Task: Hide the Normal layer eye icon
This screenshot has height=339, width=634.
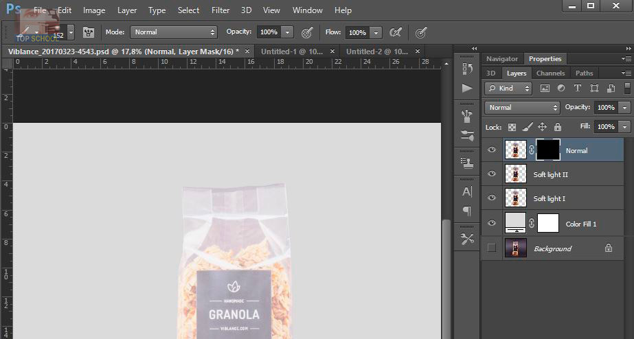Action: point(492,150)
